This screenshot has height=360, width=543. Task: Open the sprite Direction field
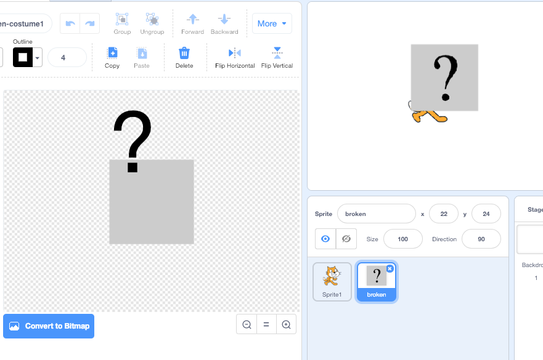coord(481,239)
